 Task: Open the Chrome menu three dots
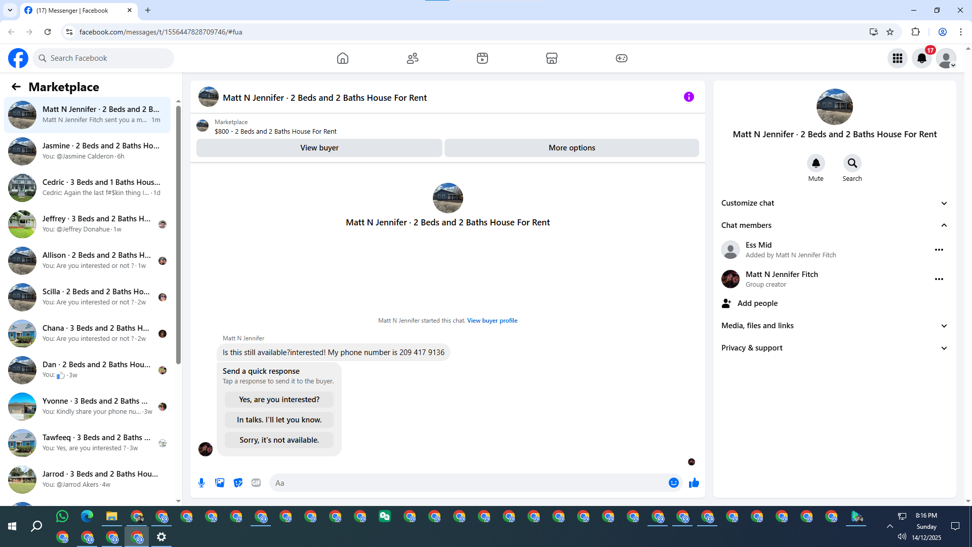961,32
